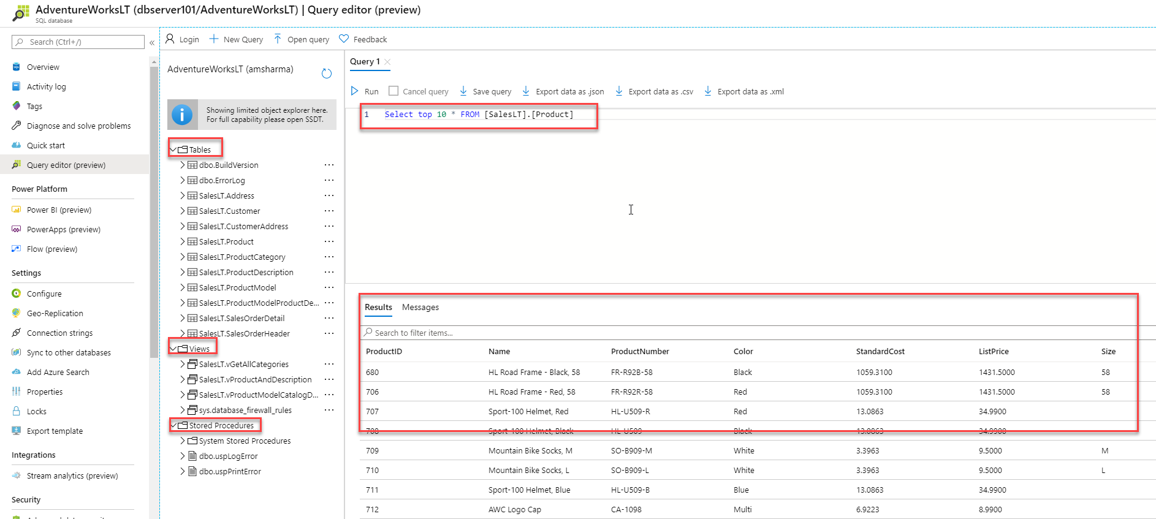Click the Flow (preview) icon
This screenshot has height=519, width=1156.
[x=17, y=249]
